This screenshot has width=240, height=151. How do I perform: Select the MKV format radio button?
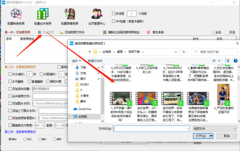(x=55, y=139)
